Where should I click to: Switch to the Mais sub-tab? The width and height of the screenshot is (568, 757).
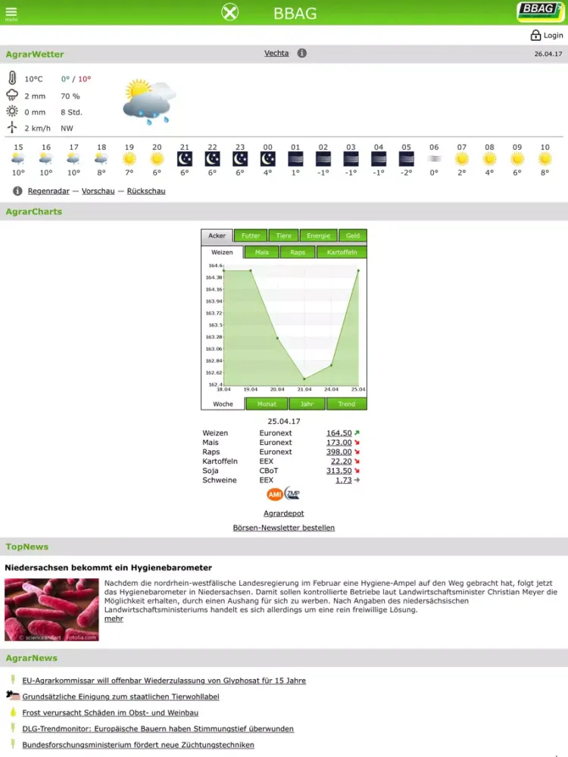coord(262,252)
